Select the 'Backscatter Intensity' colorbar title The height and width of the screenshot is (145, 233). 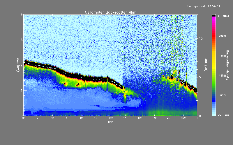227,65
